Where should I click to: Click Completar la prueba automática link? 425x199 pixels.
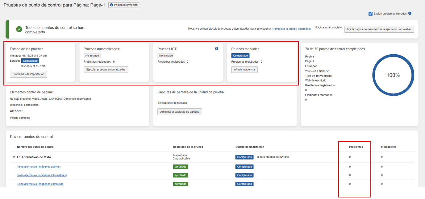pyautogui.click(x=292, y=29)
